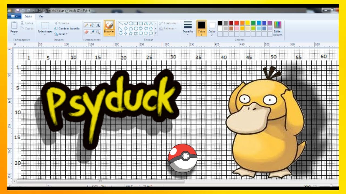Expand the Formas shapes gallery
346x194 pixels.
click(155, 33)
